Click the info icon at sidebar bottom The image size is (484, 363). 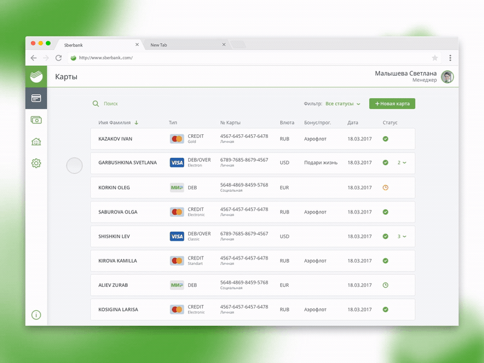coord(36,315)
